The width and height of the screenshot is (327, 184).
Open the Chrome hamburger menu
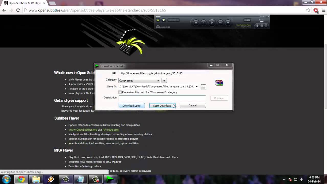323,10
